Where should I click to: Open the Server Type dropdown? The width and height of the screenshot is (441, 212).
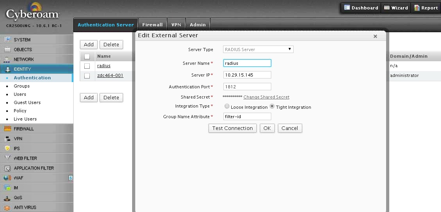pyautogui.click(x=258, y=49)
